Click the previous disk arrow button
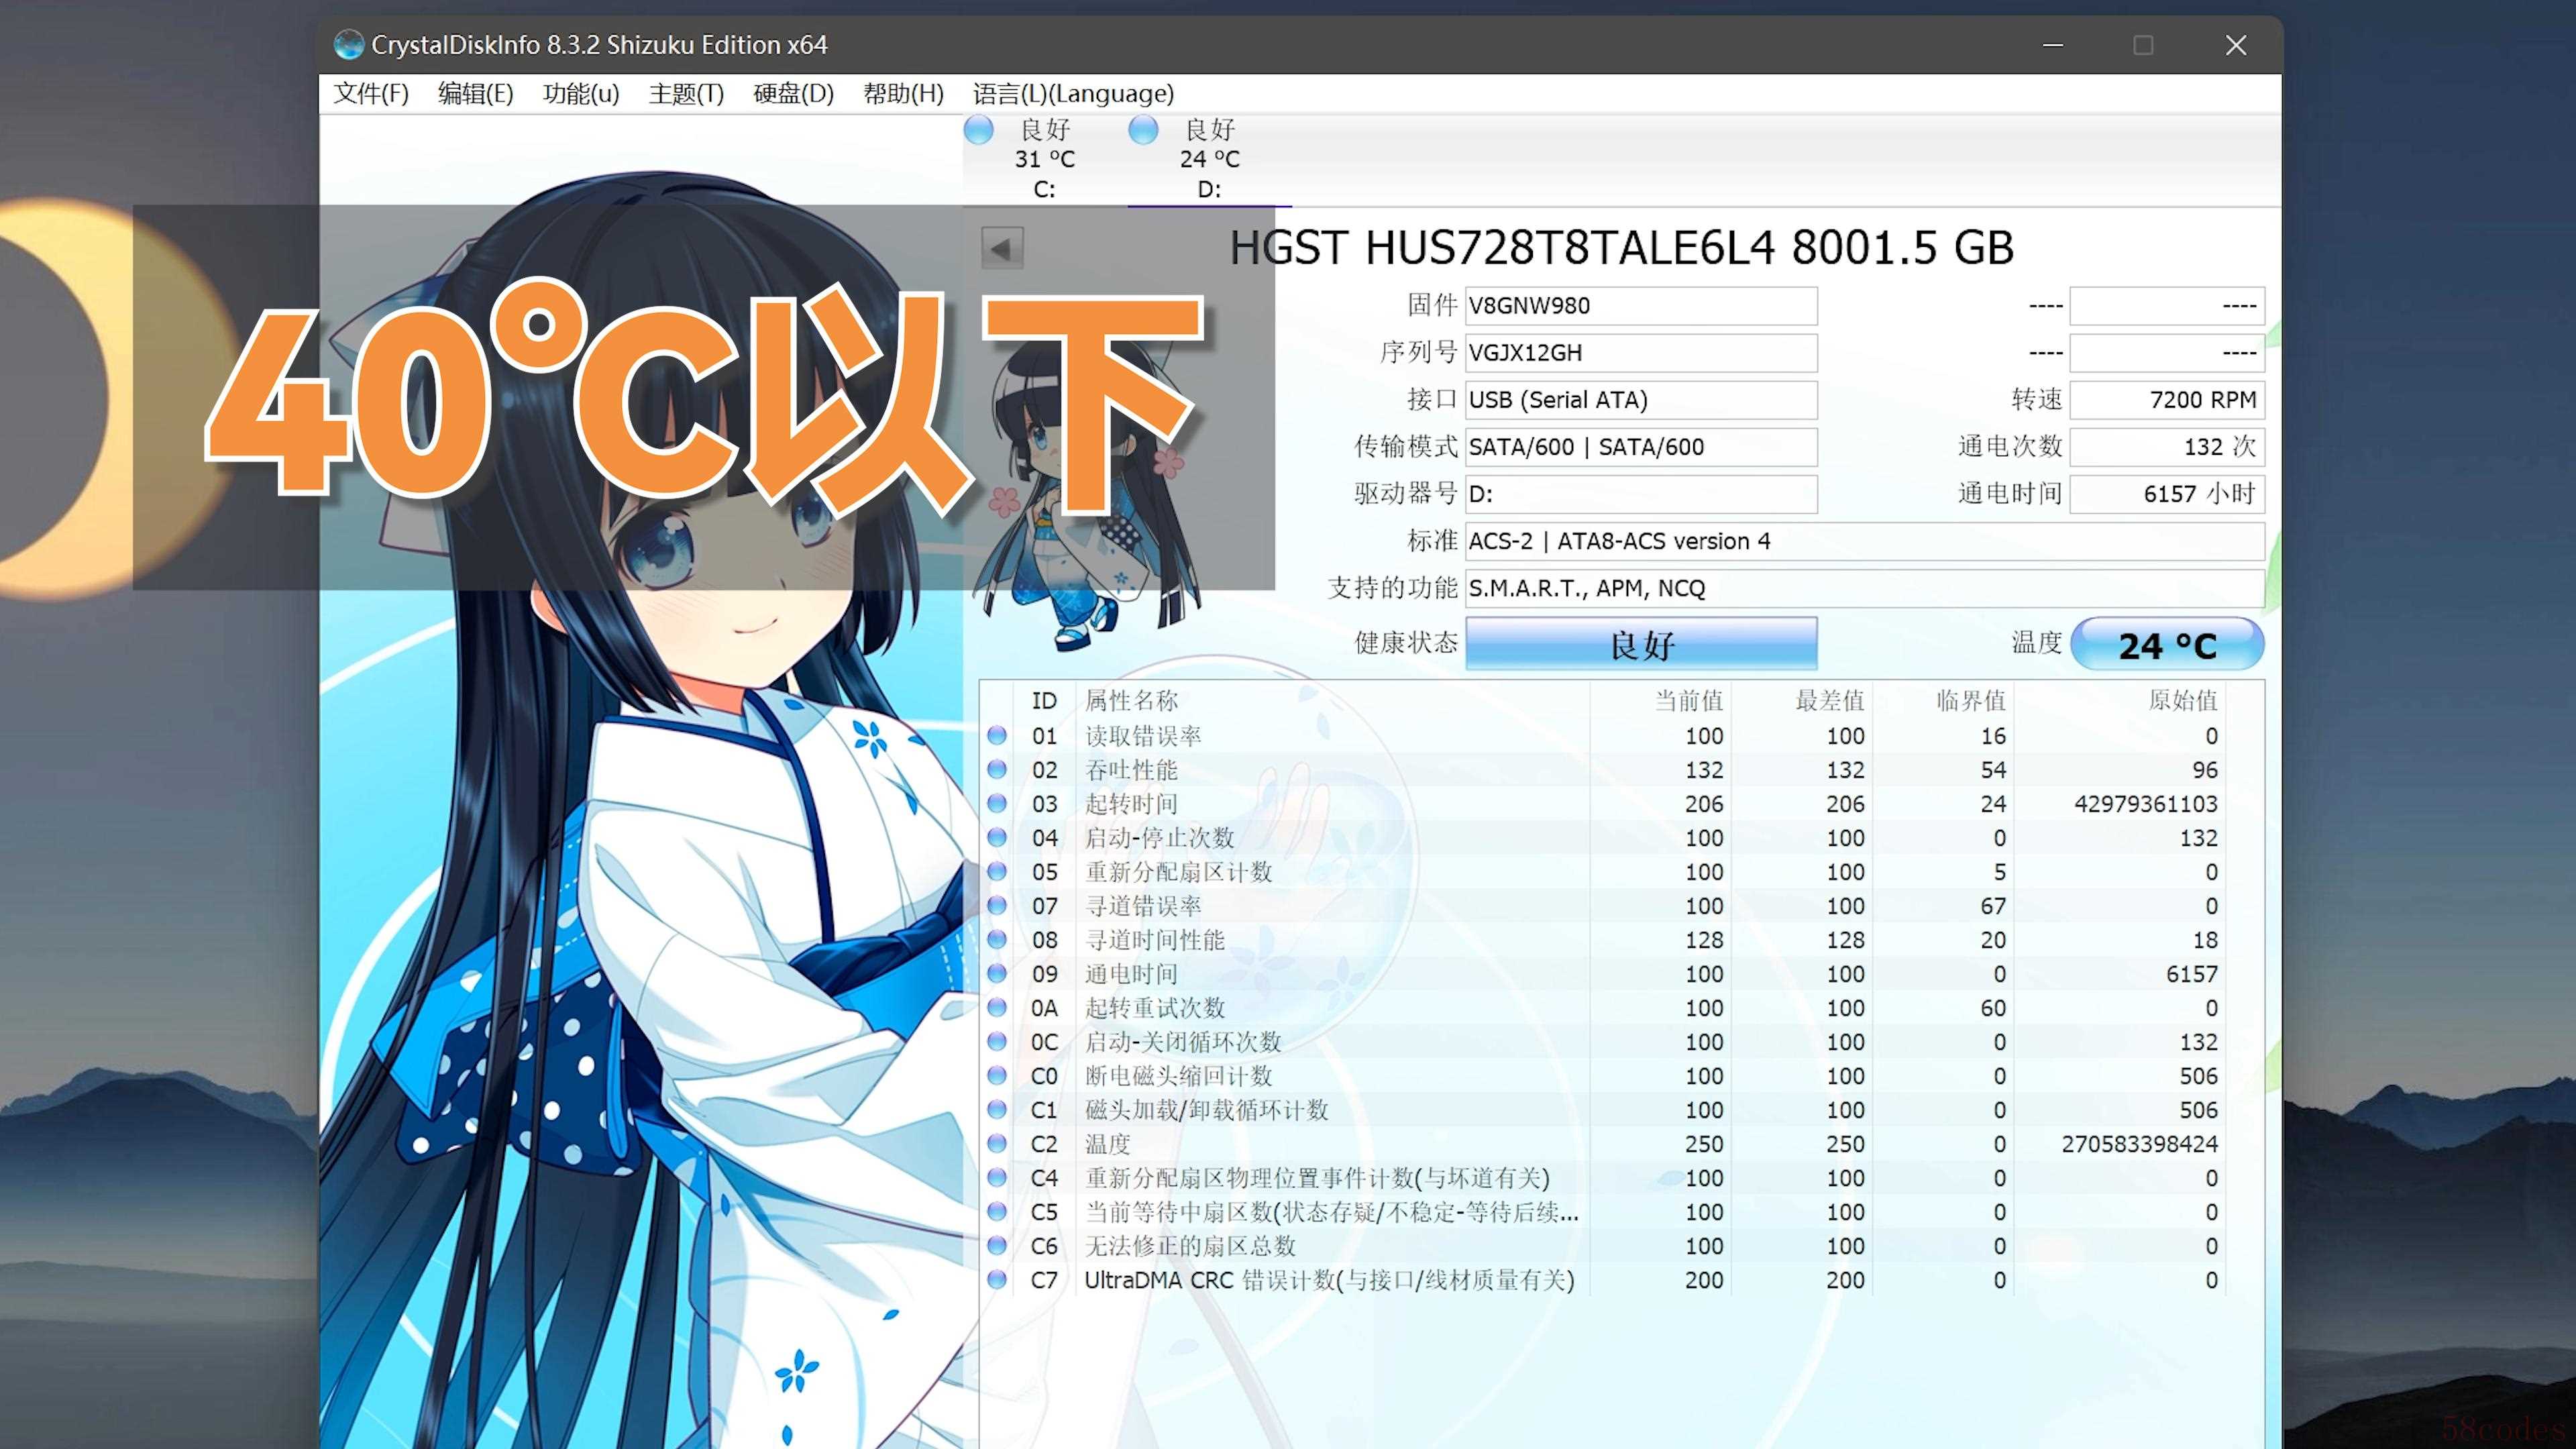 click(x=1002, y=248)
